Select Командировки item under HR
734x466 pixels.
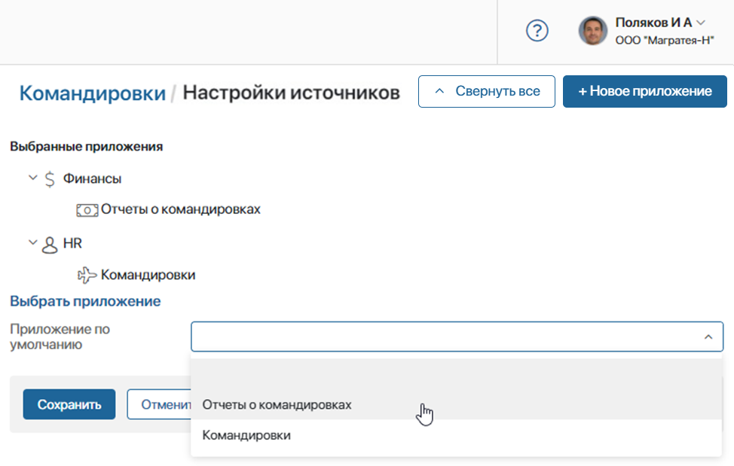148,275
